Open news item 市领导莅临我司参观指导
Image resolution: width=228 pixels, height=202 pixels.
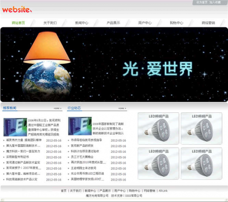pos(86,140)
